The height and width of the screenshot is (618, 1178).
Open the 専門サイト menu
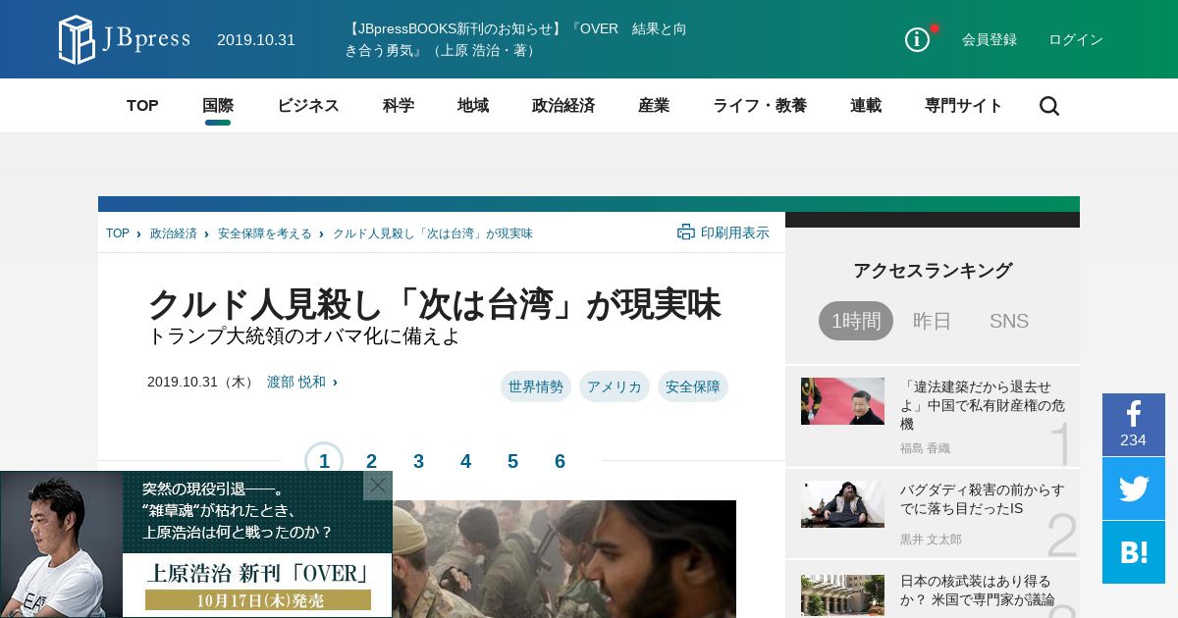tap(964, 106)
